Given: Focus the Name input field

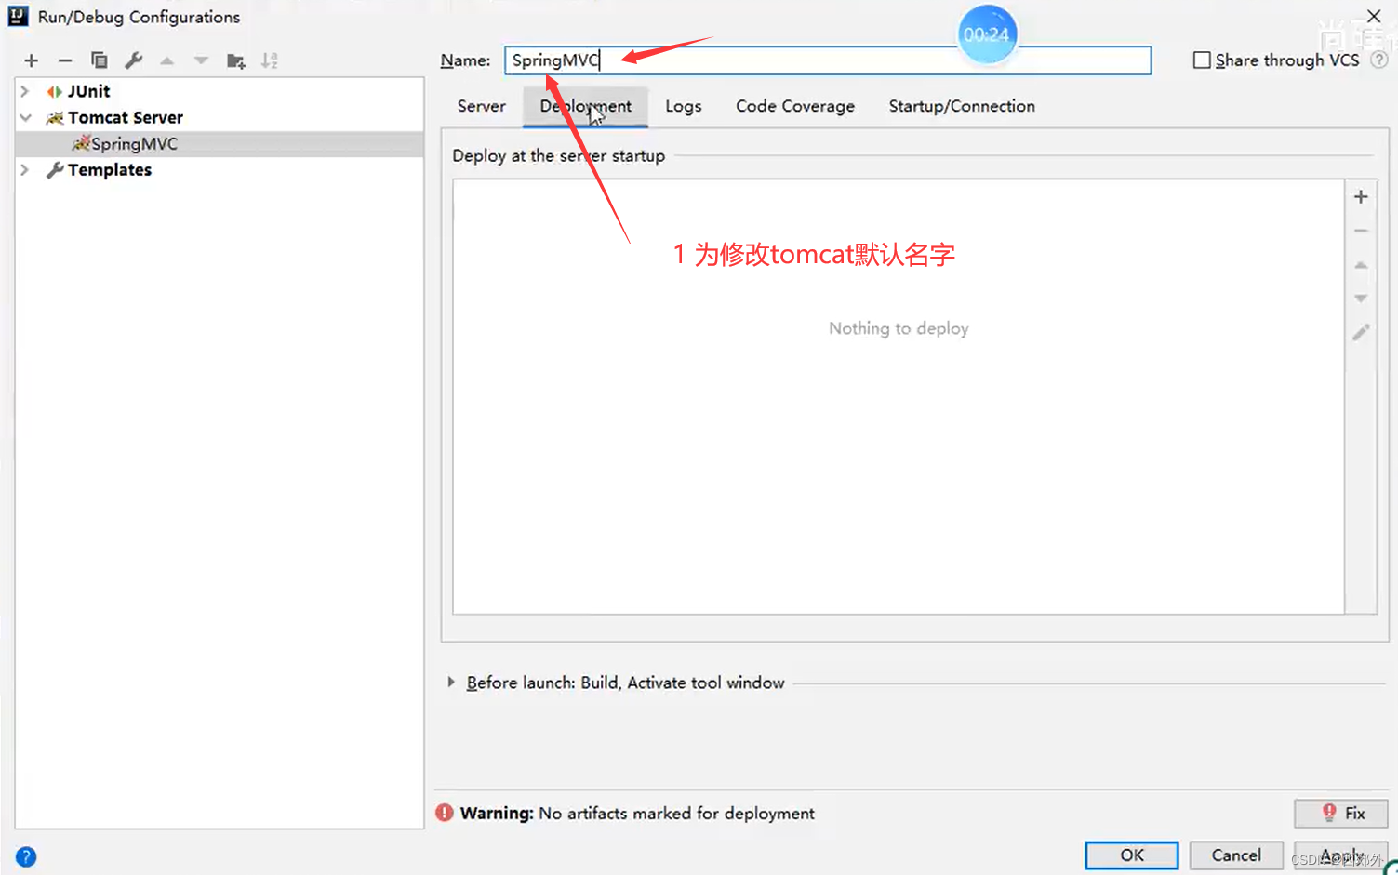Looking at the screenshot, I should click(828, 60).
